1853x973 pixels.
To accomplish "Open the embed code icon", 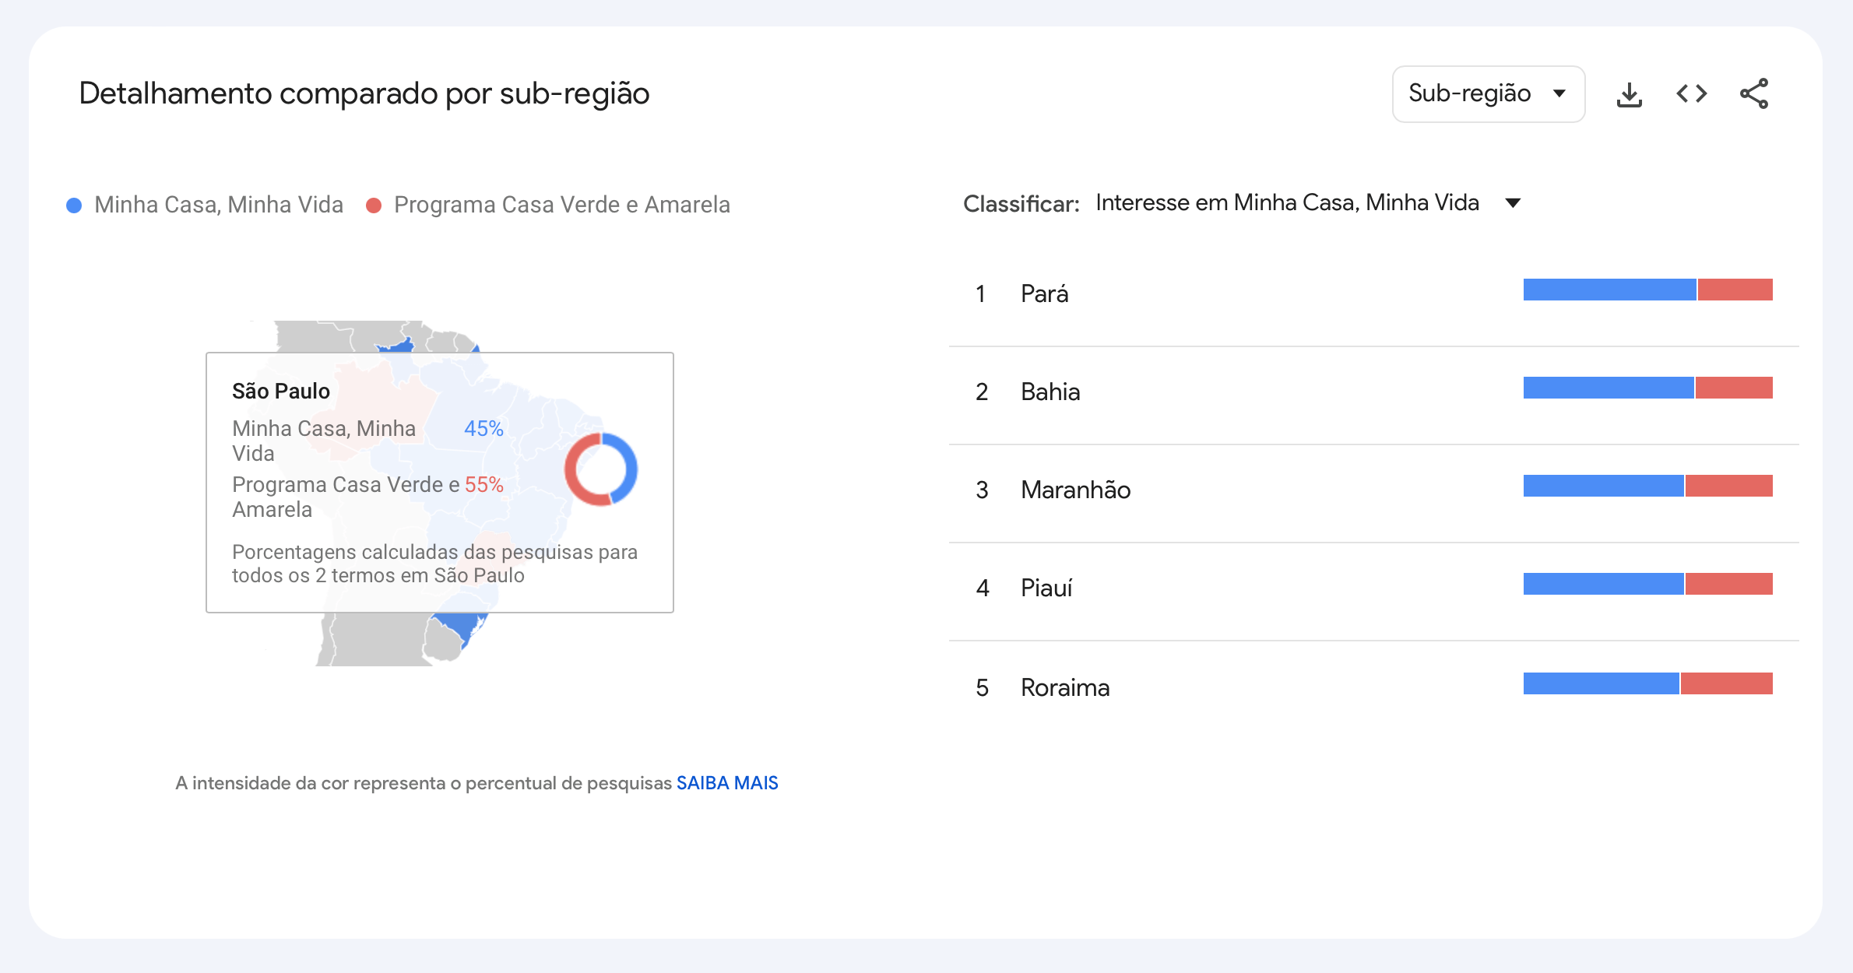I will [1691, 94].
